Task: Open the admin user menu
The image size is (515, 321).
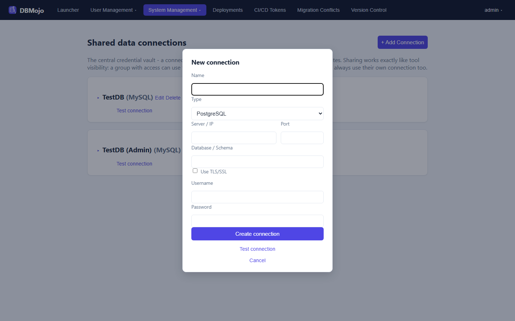Action: pos(493,10)
